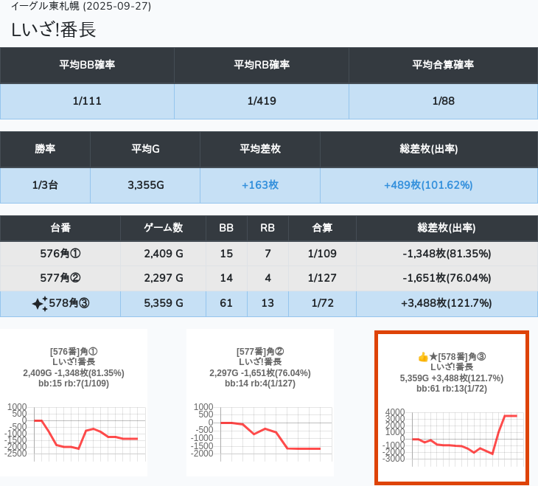The width and height of the screenshot is (538, 486).
Task: Click the 平均合算確率 header cell
Action: [443, 65]
